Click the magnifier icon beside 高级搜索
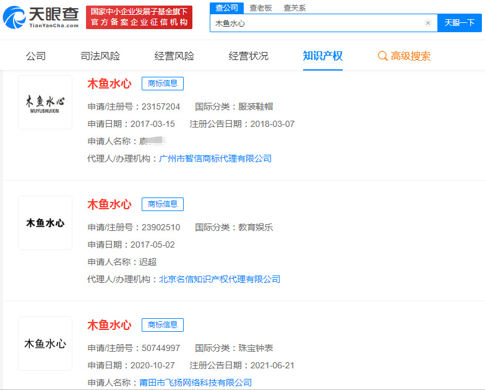The image size is (485, 390). [x=382, y=56]
